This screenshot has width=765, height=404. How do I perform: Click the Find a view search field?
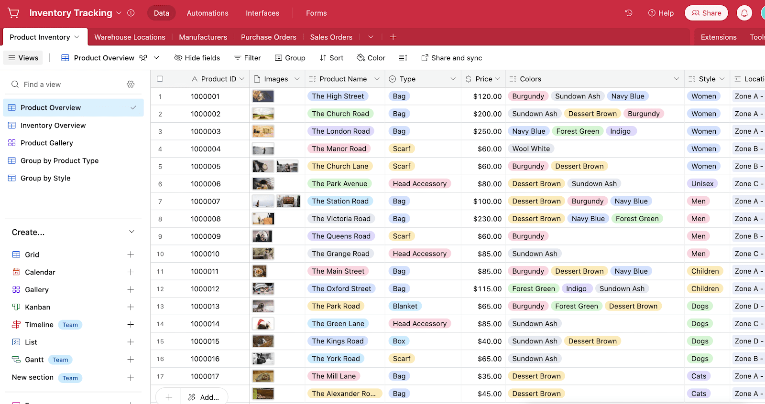pos(67,84)
